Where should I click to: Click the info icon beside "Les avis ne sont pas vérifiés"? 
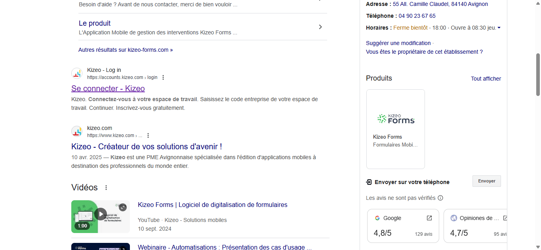(x=440, y=198)
